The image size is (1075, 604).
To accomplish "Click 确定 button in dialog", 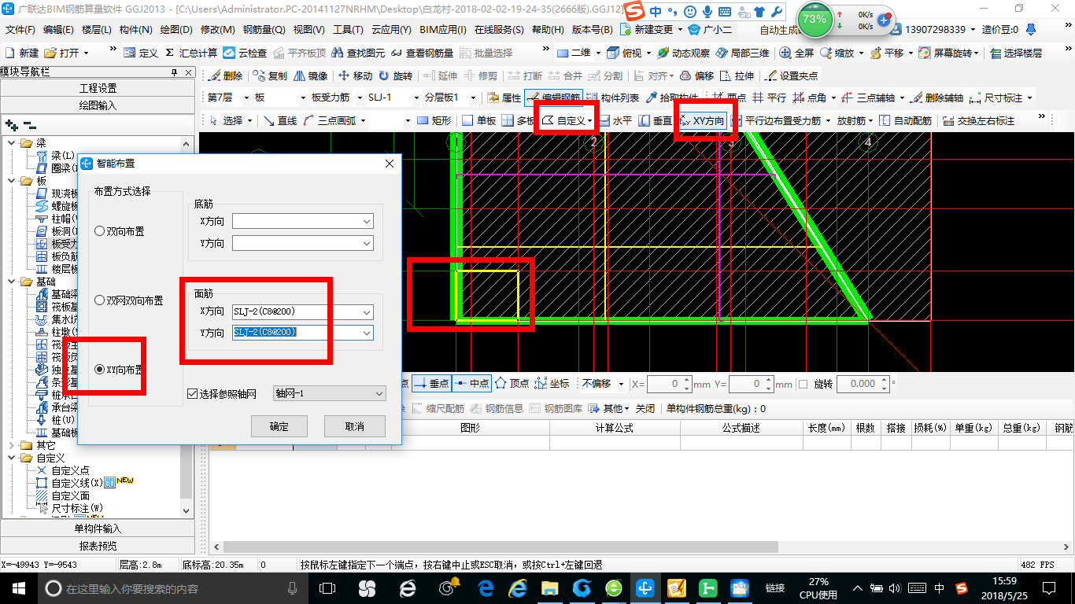I will [x=279, y=426].
